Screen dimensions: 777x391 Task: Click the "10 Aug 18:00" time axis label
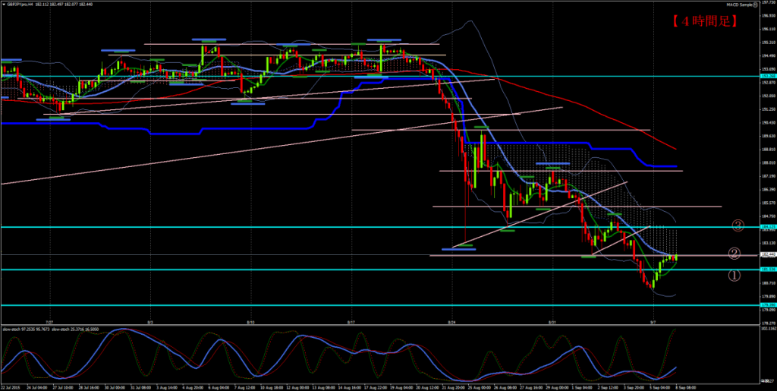271,387
